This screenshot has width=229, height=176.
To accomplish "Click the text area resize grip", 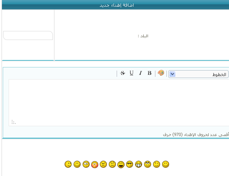I will click(14, 122).
